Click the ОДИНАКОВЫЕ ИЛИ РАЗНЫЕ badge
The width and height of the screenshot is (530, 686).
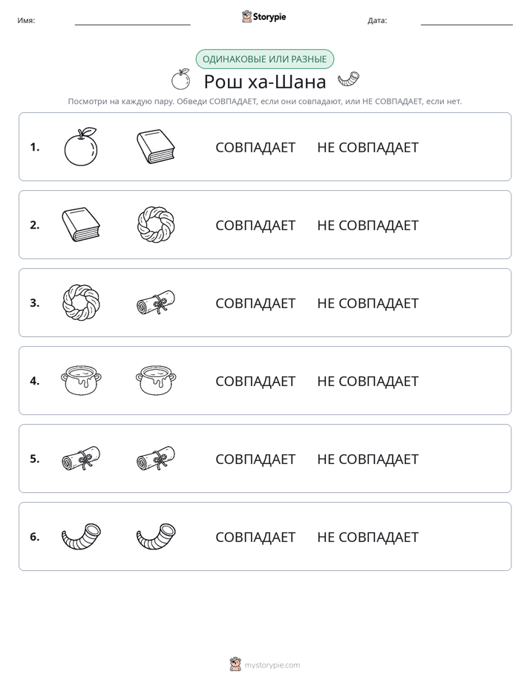pyautogui.click(x=264, y=59)
